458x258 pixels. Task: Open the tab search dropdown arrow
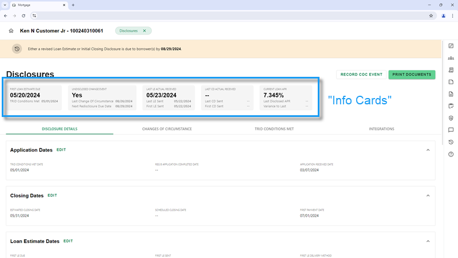pos(5,5)
